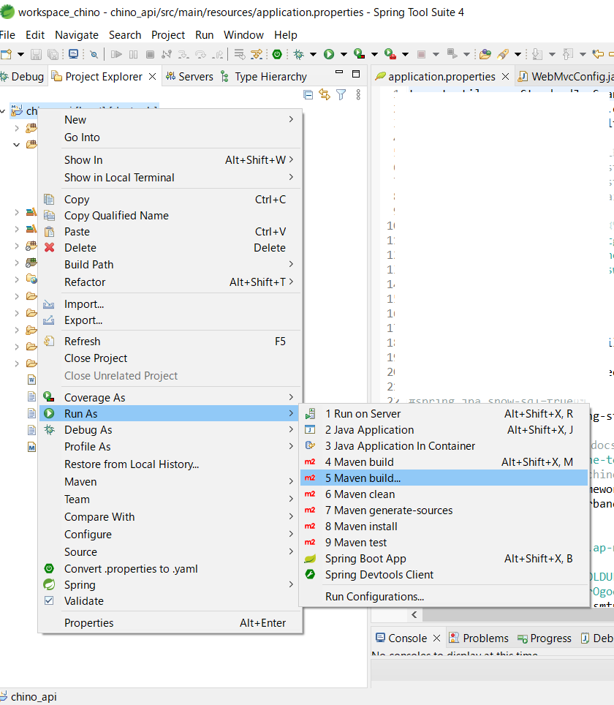The height and width of the screenshot is (705, 614).
Task: Click Collapse All icon in Project Explorer
Action: click(308, 95)
